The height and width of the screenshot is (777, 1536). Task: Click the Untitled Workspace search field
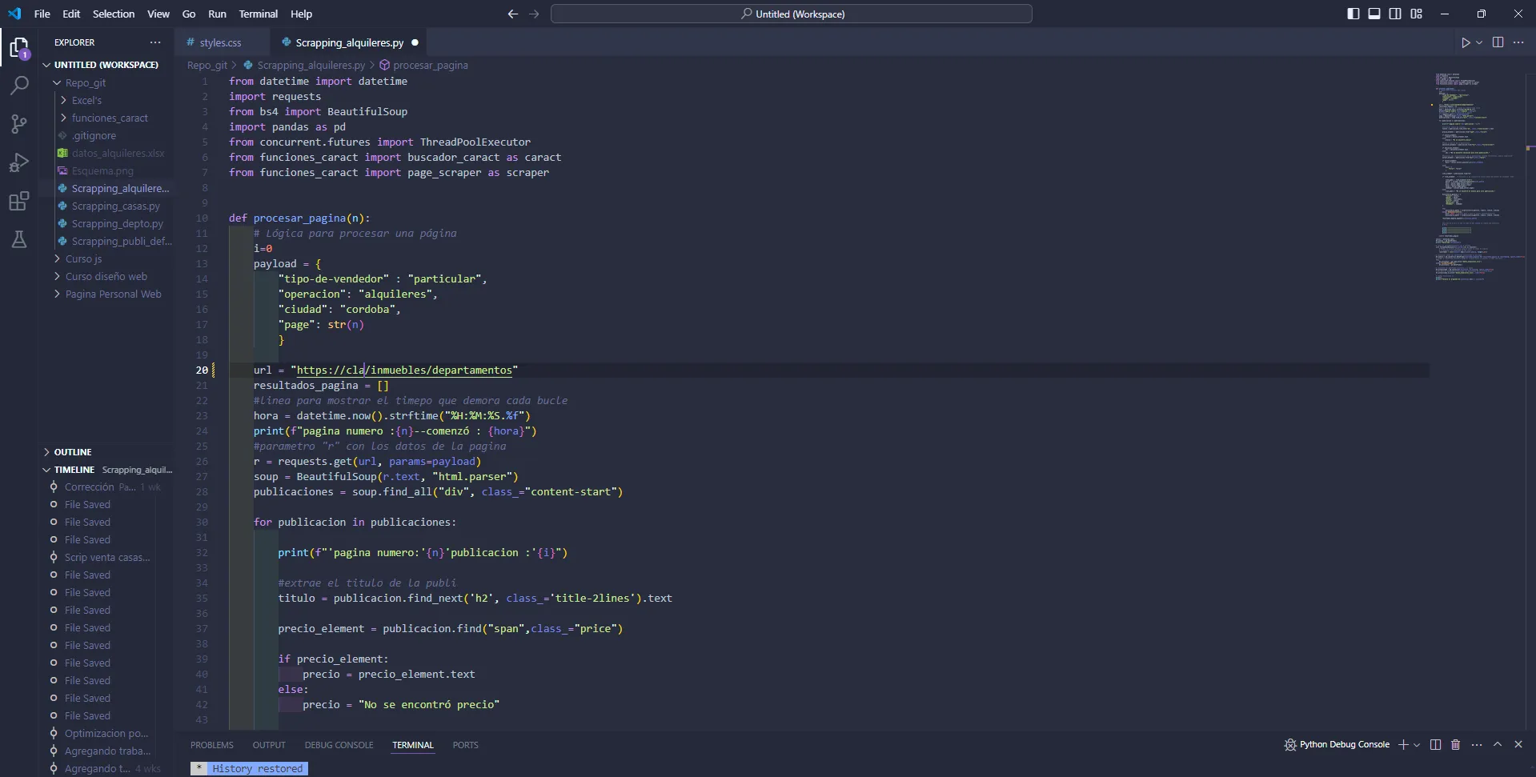pyautogui.click(x=792, y=14)
